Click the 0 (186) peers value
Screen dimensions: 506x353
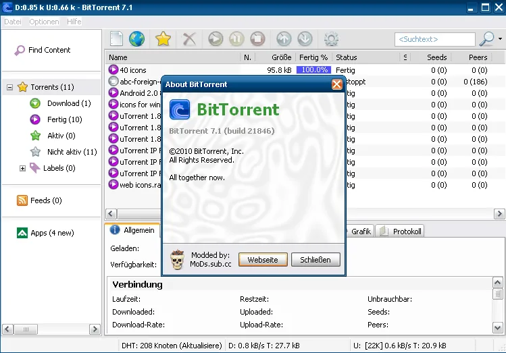tap(476, 82)
